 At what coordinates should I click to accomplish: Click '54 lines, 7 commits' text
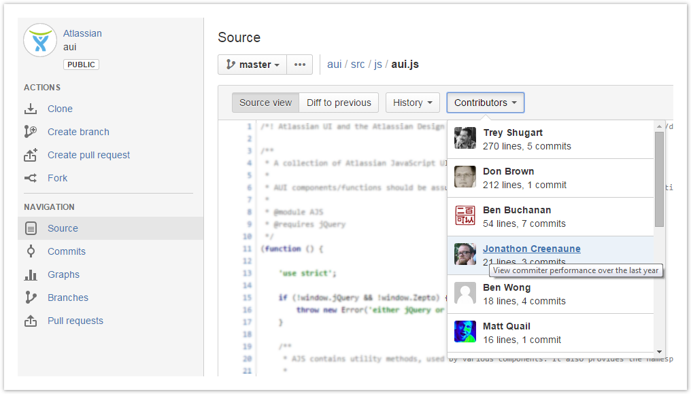(524, 223)
